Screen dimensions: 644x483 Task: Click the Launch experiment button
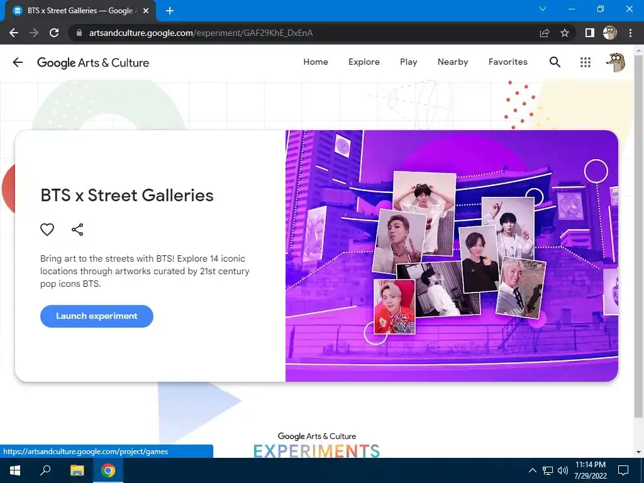tap(96, 316)
